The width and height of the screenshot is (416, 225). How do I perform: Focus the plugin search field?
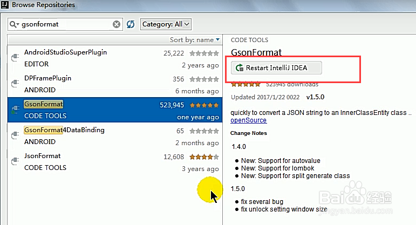(65, 24)
